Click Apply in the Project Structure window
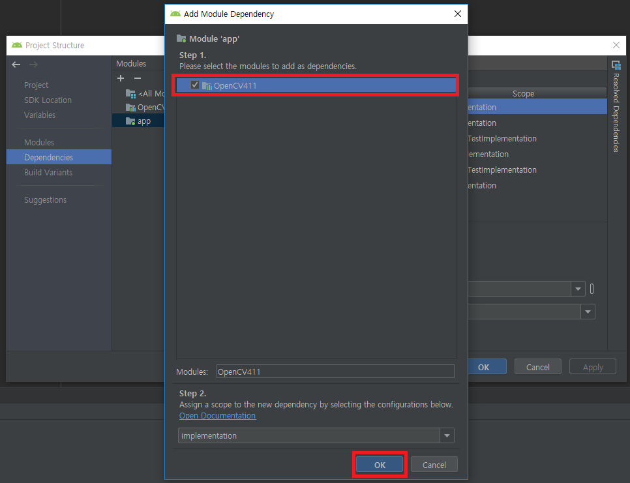Image resolution: width=630 pixels, height=483 pixels. [x=593, y=367]
